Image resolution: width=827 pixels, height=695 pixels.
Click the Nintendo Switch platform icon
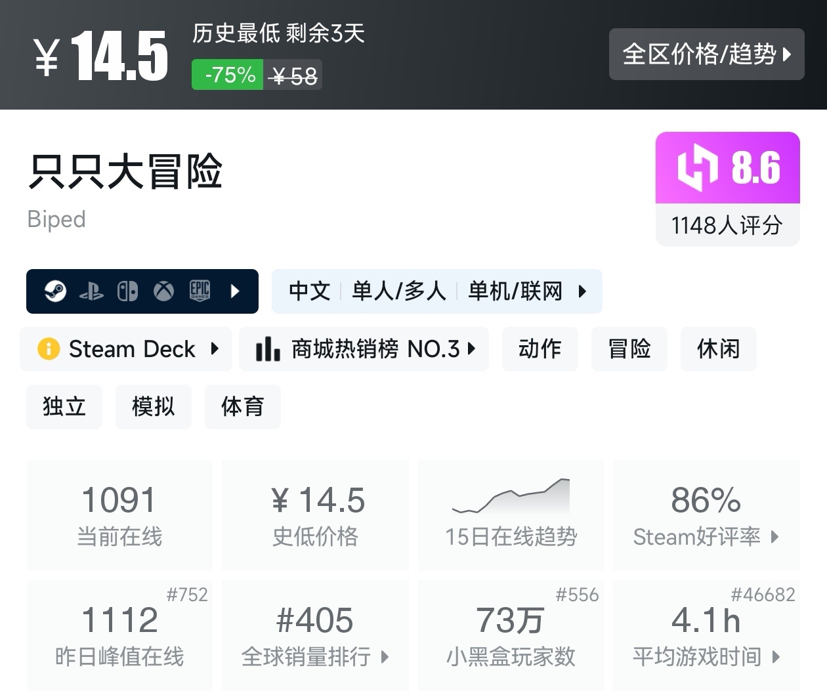coord(127,291)
